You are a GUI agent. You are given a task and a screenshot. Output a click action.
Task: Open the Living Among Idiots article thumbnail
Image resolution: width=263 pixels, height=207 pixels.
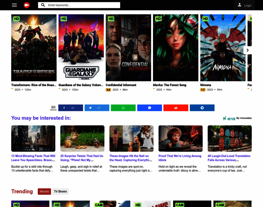(x=181, y=138)
